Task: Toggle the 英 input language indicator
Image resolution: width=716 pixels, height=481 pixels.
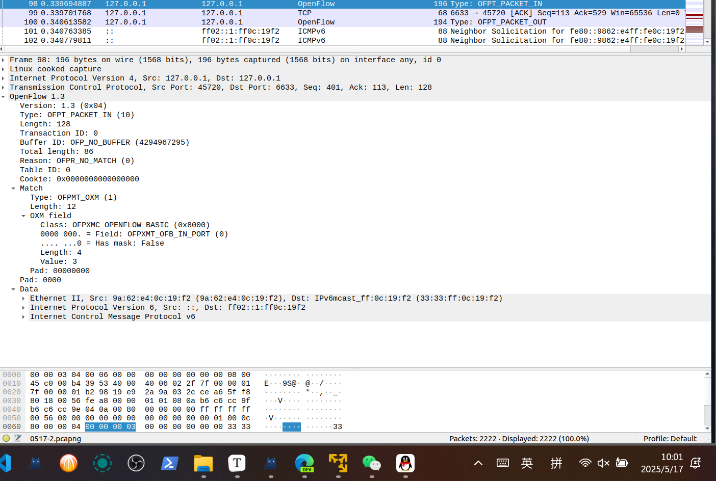Action: click(527, 463)
